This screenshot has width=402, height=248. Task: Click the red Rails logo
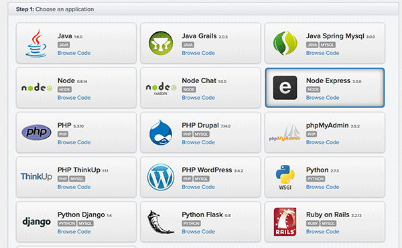[x=285, y=222]
